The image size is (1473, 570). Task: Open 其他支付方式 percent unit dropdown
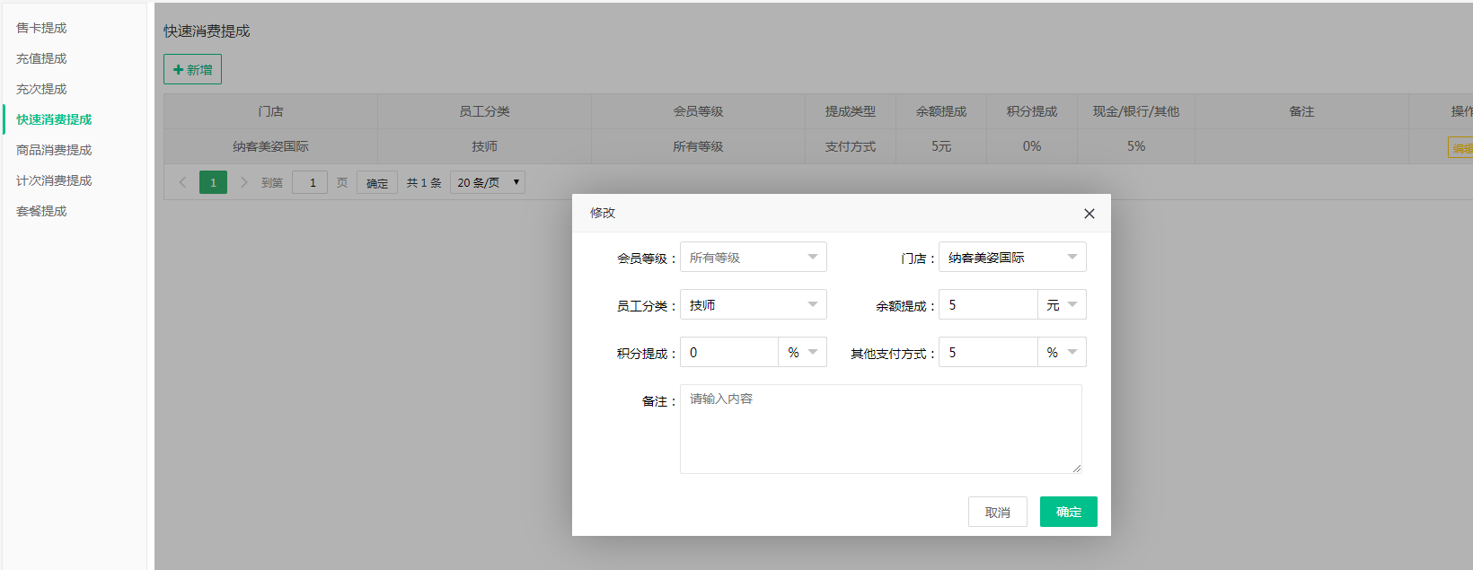coord(1062,353)
